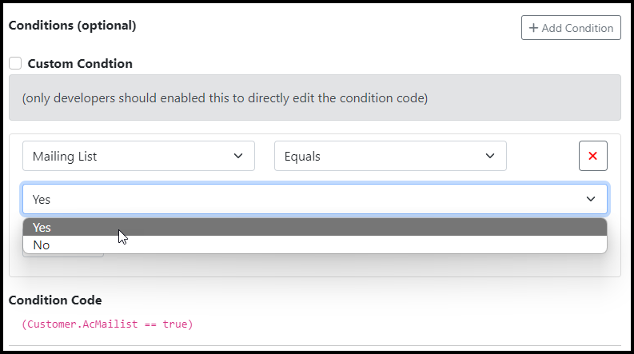Image resolution: width=634 pixels, height=354 pixels.
Task: Collapse the focused Yes value dropdown
Action: point(315,199)
